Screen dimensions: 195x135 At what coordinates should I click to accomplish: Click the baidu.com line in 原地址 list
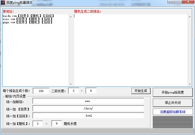click(28, 16)
